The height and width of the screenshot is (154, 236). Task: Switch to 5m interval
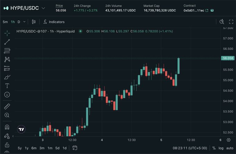[x=5, y=22]
